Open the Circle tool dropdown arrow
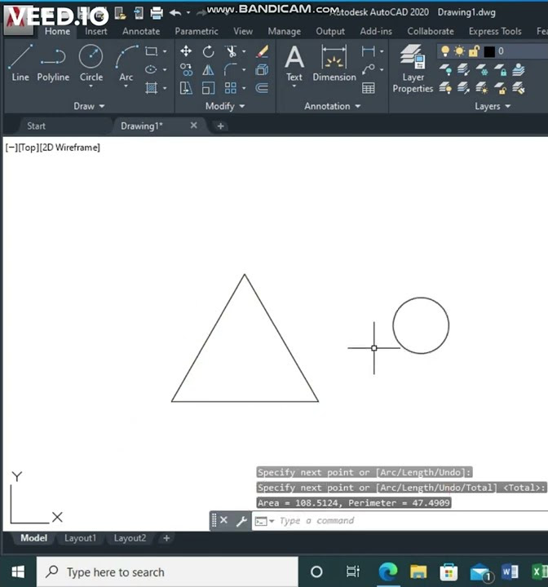The height and width of the screenshot is (587, 548). [x=91, y=86]
